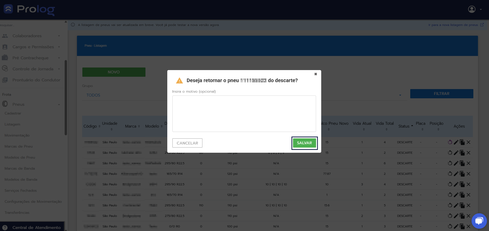
Task: Click the edit pencil in the 77.87 row
Action: pyautogui.click(x=456, y=174)
